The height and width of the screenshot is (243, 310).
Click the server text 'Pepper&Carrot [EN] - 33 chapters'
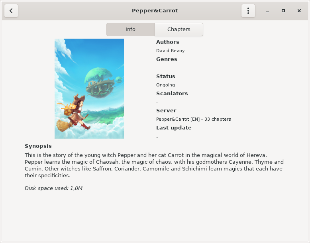pos(194,119)
